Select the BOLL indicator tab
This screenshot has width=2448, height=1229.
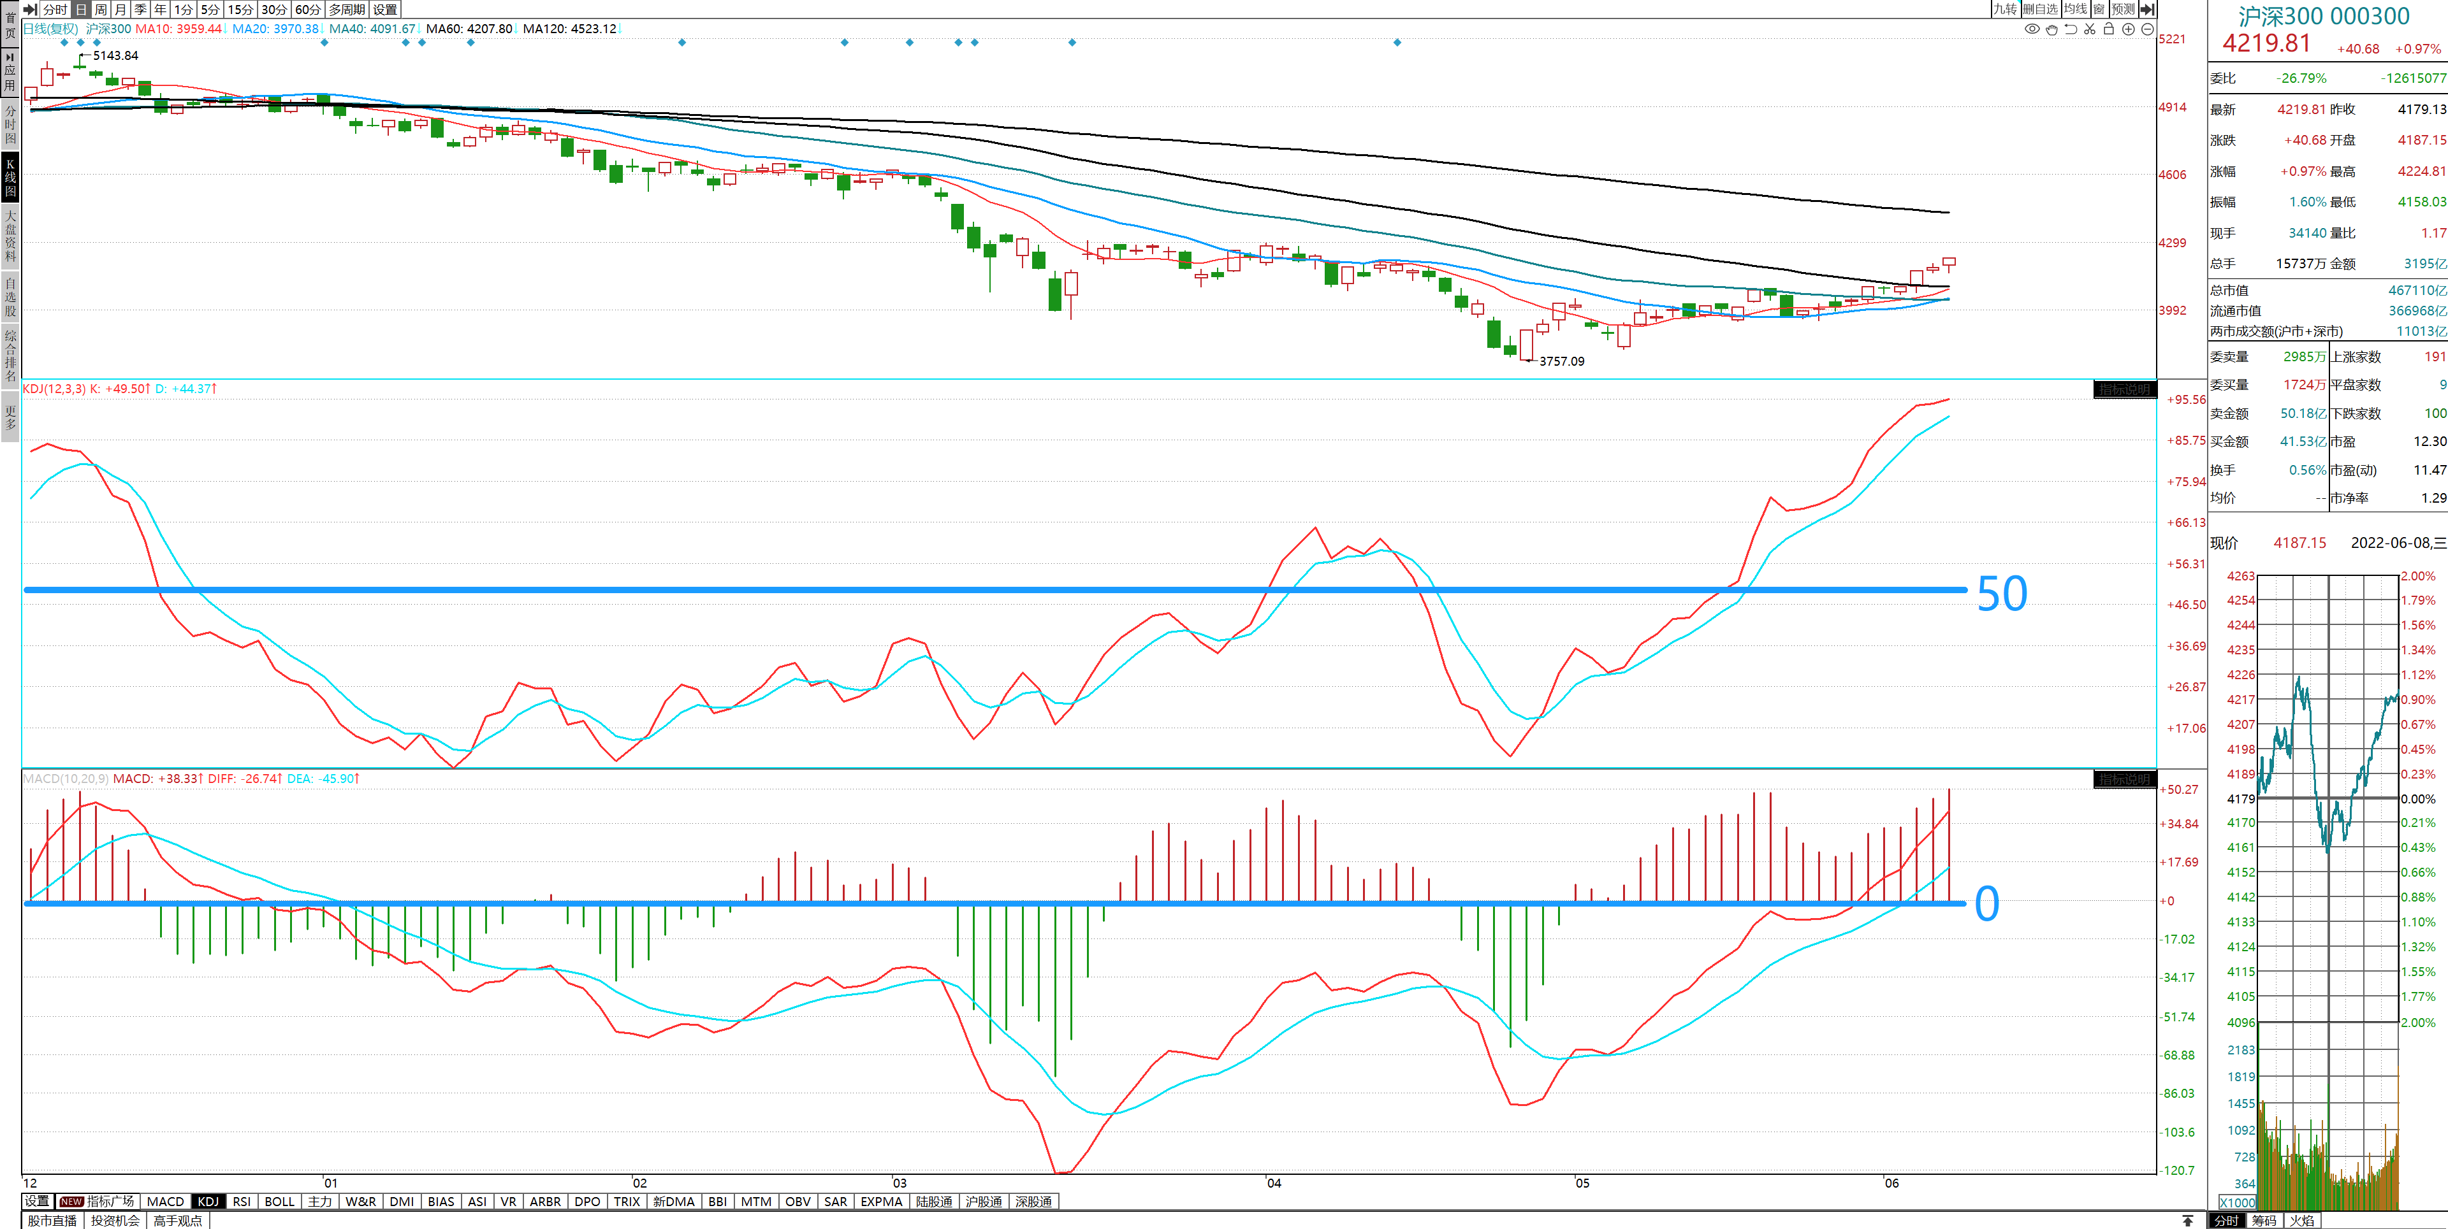(279, 1202)
